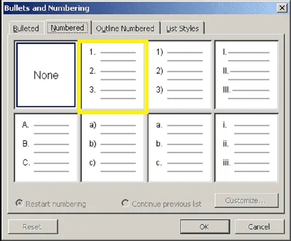Select the None numbering option
Screen dimensions: 291x241
tap(46, 75)
